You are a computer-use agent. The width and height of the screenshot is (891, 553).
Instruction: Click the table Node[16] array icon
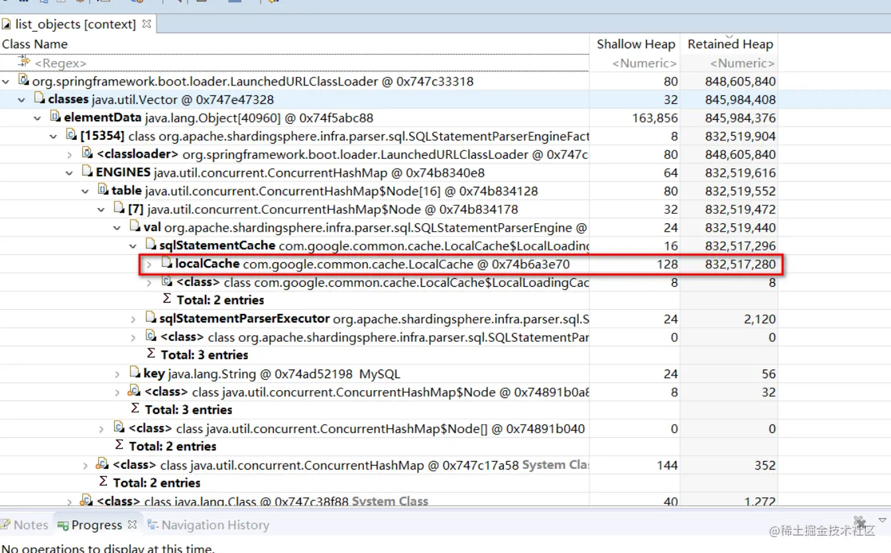103,191
